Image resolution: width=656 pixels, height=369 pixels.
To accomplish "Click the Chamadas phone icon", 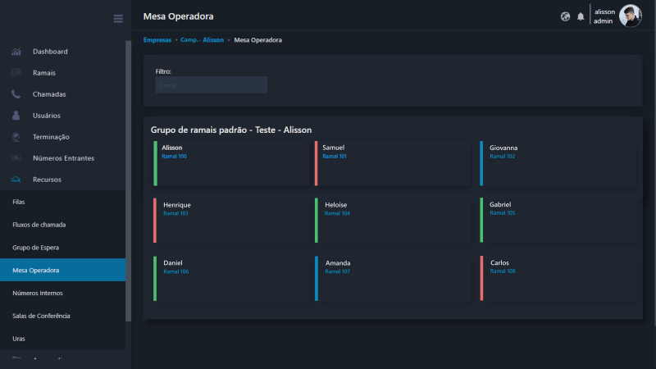I will 16,94.
